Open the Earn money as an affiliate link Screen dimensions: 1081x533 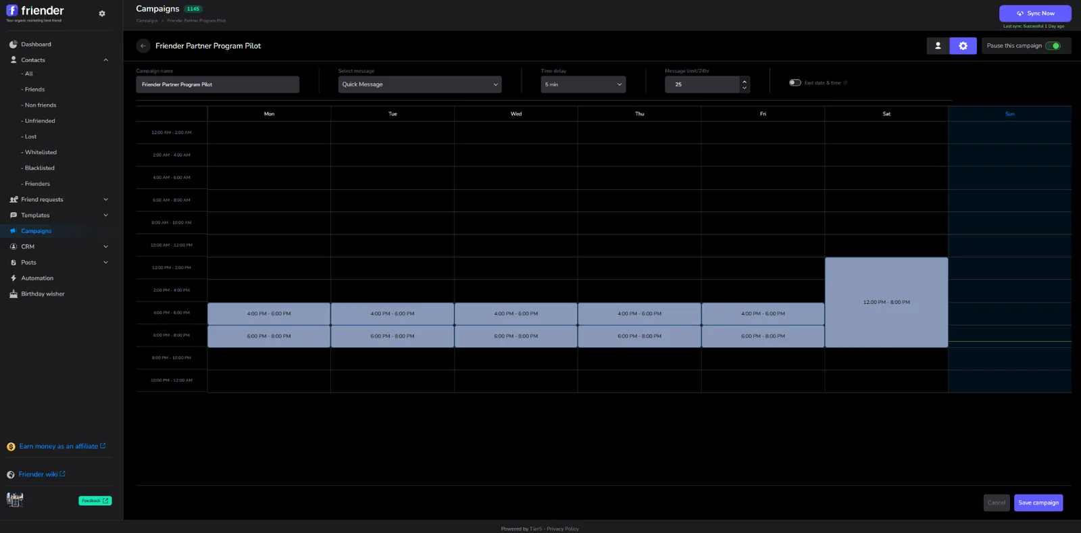pos(62,447)
